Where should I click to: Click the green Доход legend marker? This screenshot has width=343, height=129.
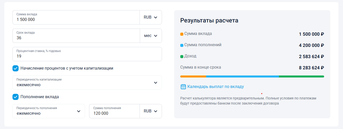(x=182, y=57)
